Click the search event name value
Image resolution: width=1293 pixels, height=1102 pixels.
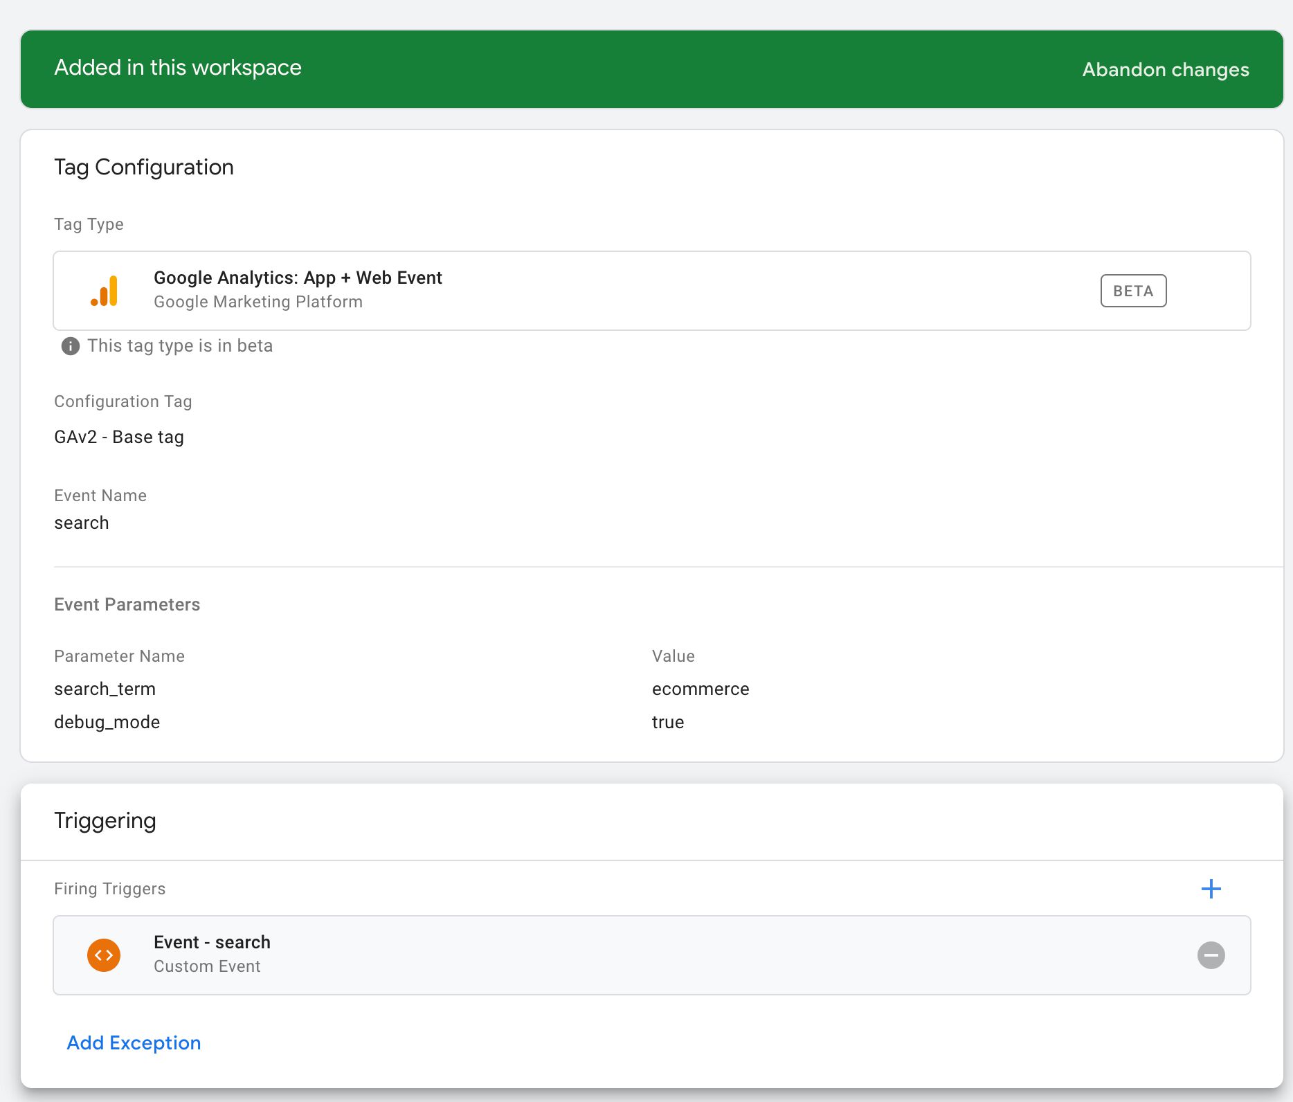click(x=82, y=523)
